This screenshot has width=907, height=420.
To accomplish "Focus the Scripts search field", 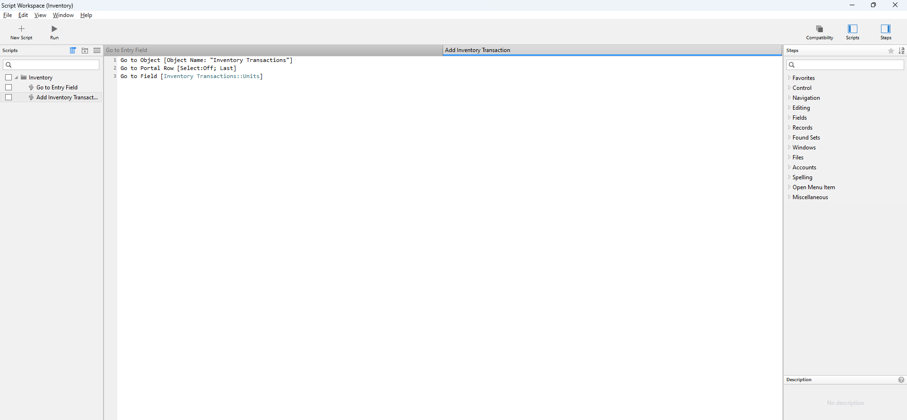I will 51,65.
